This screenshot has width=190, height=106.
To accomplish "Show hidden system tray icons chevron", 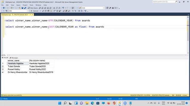I will (148, 103).
